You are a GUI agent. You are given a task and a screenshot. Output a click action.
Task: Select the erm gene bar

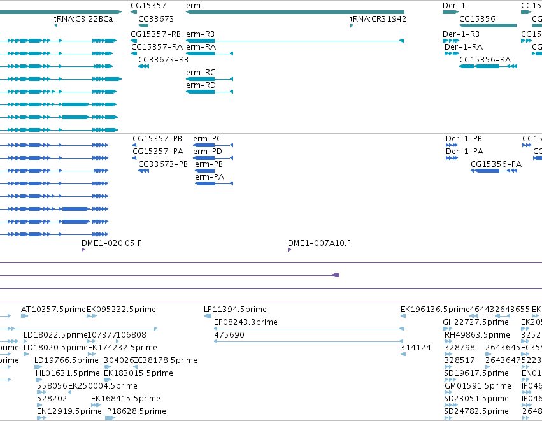295,12
